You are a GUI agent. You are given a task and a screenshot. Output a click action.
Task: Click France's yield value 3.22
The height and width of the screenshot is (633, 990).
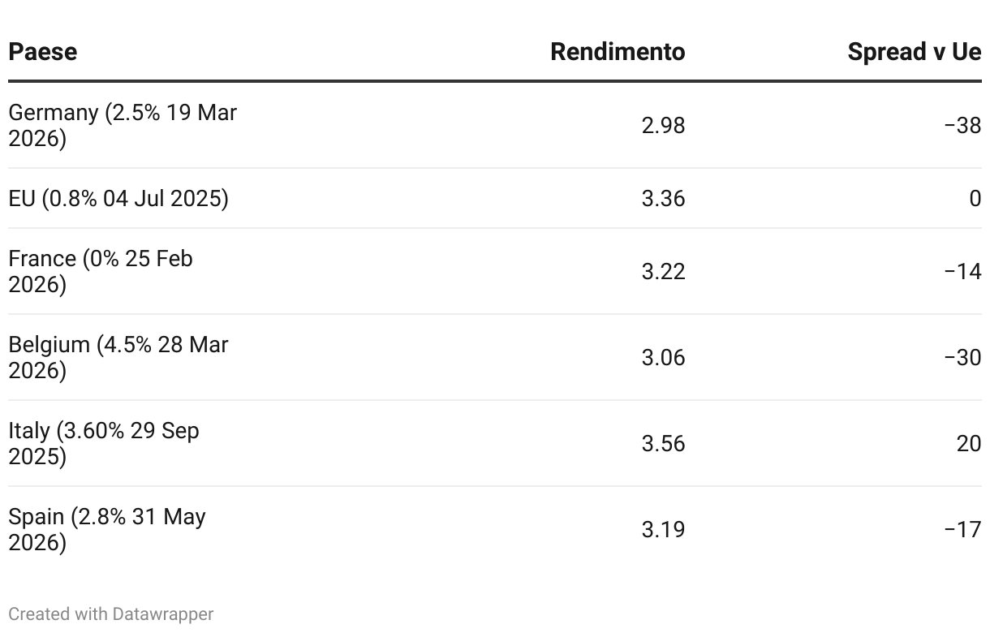click(663, 272)
